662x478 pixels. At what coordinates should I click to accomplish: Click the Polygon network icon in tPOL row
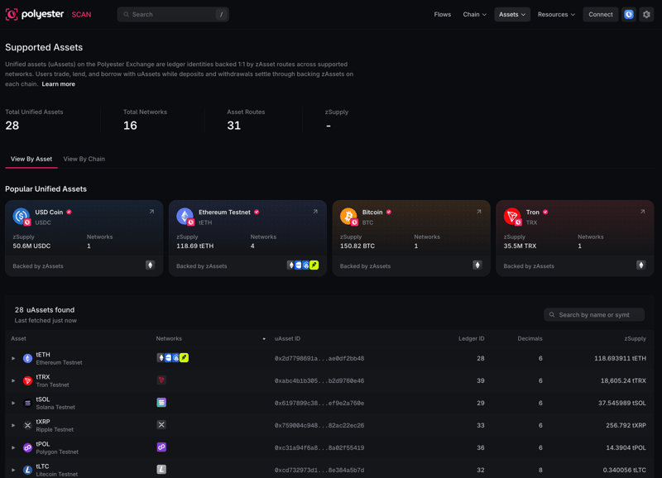161,447
